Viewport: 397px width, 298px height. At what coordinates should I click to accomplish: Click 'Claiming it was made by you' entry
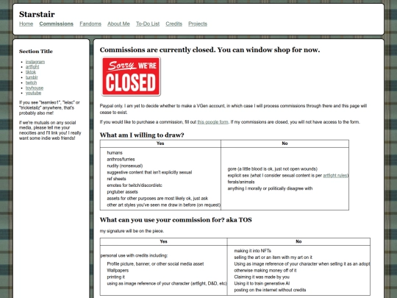pyautogui.click(x=262, y=277)
